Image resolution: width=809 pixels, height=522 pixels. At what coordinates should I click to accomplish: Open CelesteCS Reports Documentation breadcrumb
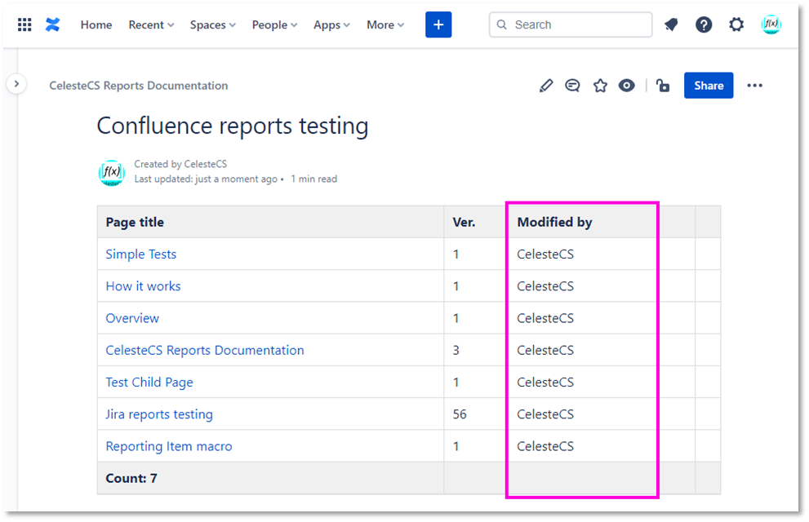click(138, 86)
